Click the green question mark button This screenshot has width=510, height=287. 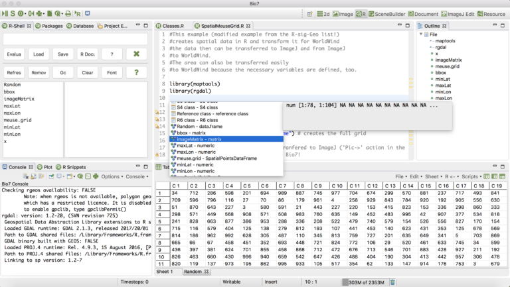[x=135, y=72]
